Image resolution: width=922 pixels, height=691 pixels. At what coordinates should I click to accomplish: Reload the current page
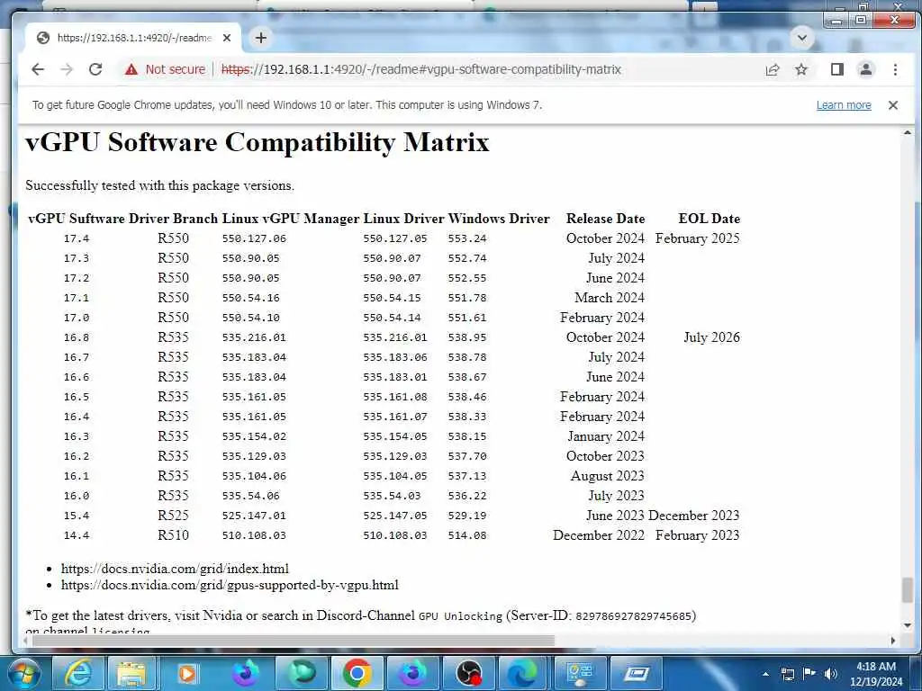[95, 69]
